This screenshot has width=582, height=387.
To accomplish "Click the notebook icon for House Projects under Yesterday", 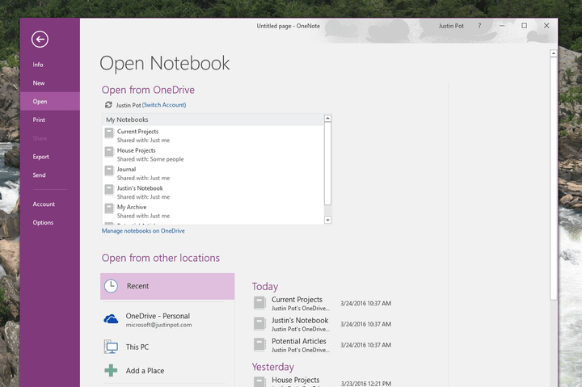I will coord(259,382).
